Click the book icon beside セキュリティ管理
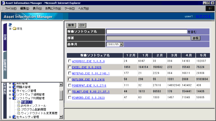Viewport: 216px width, 121px height. [x=14, y=117]
